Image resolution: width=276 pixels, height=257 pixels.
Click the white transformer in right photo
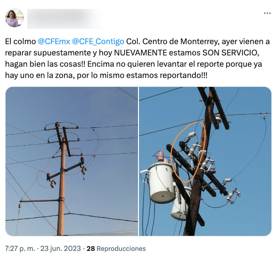point(161,183)
